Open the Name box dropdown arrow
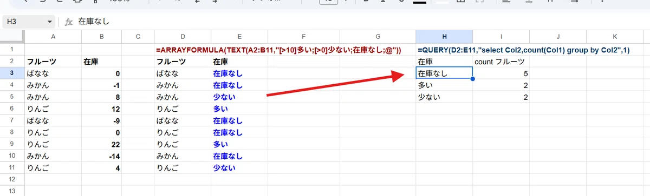Image resolution: width=650 pixels, height=196 pixels. click(49, 22)
